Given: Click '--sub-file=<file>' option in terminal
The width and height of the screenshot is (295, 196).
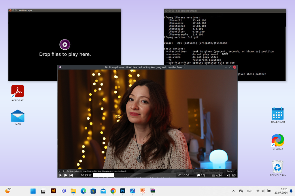Looking at the screenshot, I should (178, 63).
